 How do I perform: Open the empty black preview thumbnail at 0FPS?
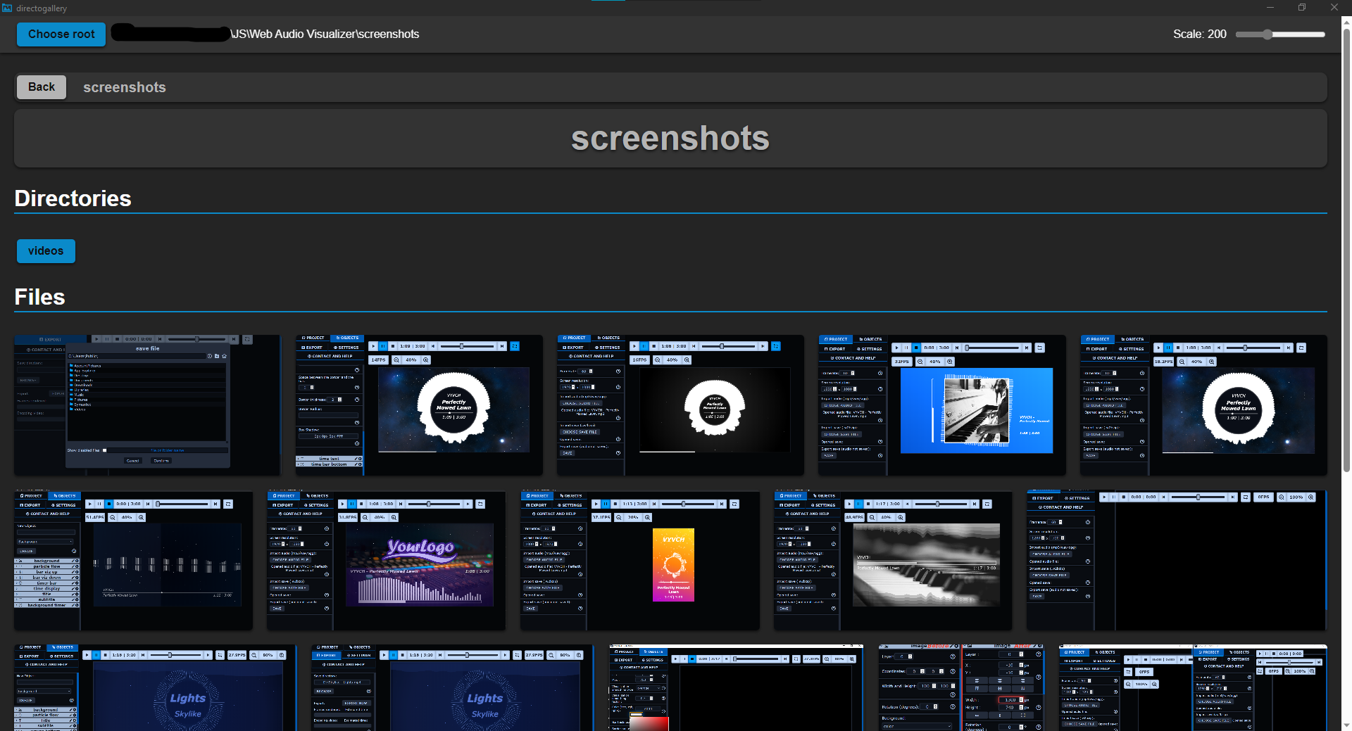1177,561
